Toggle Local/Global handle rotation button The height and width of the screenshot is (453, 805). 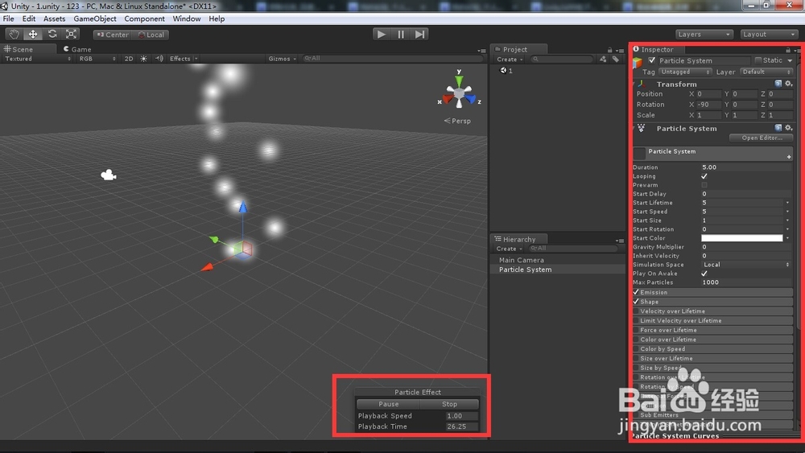coord(151,35)
